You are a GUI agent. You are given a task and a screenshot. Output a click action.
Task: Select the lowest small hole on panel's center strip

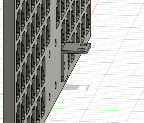click(x=49, y=96)
